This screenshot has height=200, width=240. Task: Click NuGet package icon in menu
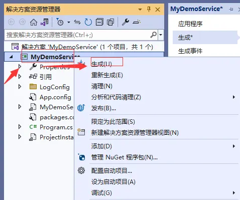(81, 157)
